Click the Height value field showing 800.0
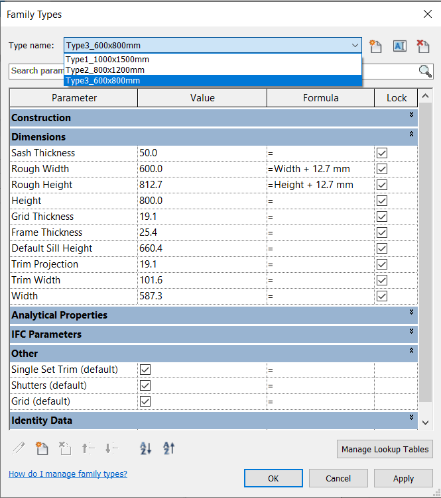Viewport: 441px width, 498px height. tap(202, 201)
